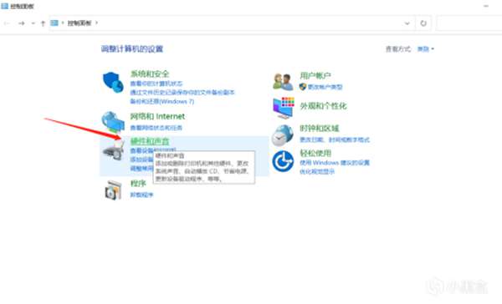
Task: Open the 硬件和声音 heading link
Action: tap(150, 141)
